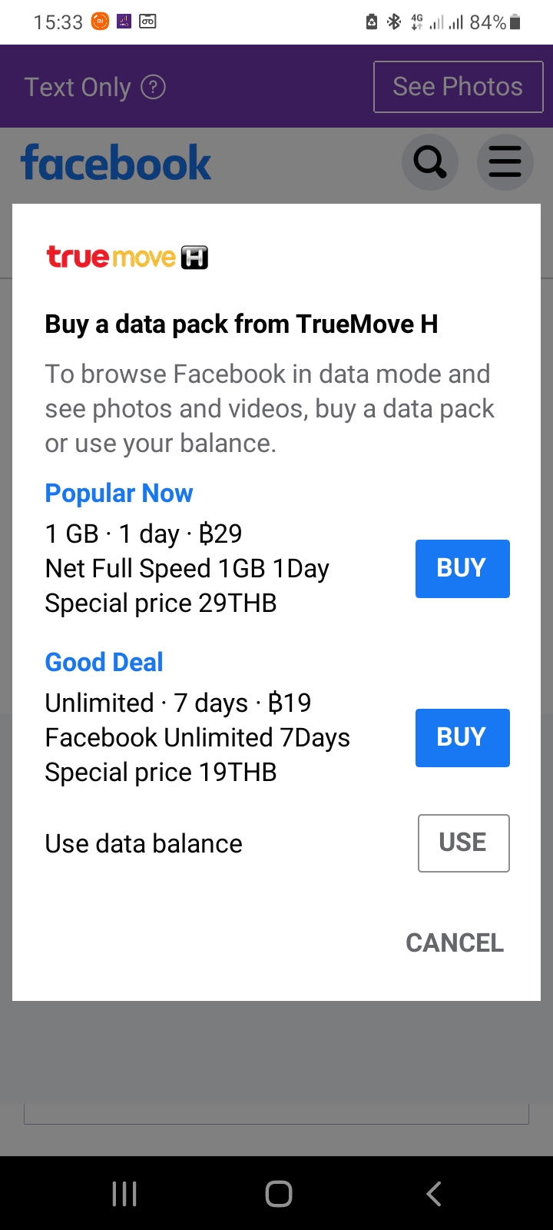Screen dimensions: 553x1230
Task: Tap the help question mark icon
Action: pyautogui.click(x=154, y=87)
